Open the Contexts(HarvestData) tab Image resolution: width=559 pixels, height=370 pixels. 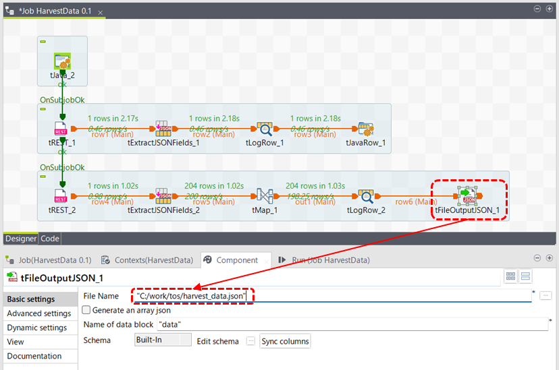point(147,260)
